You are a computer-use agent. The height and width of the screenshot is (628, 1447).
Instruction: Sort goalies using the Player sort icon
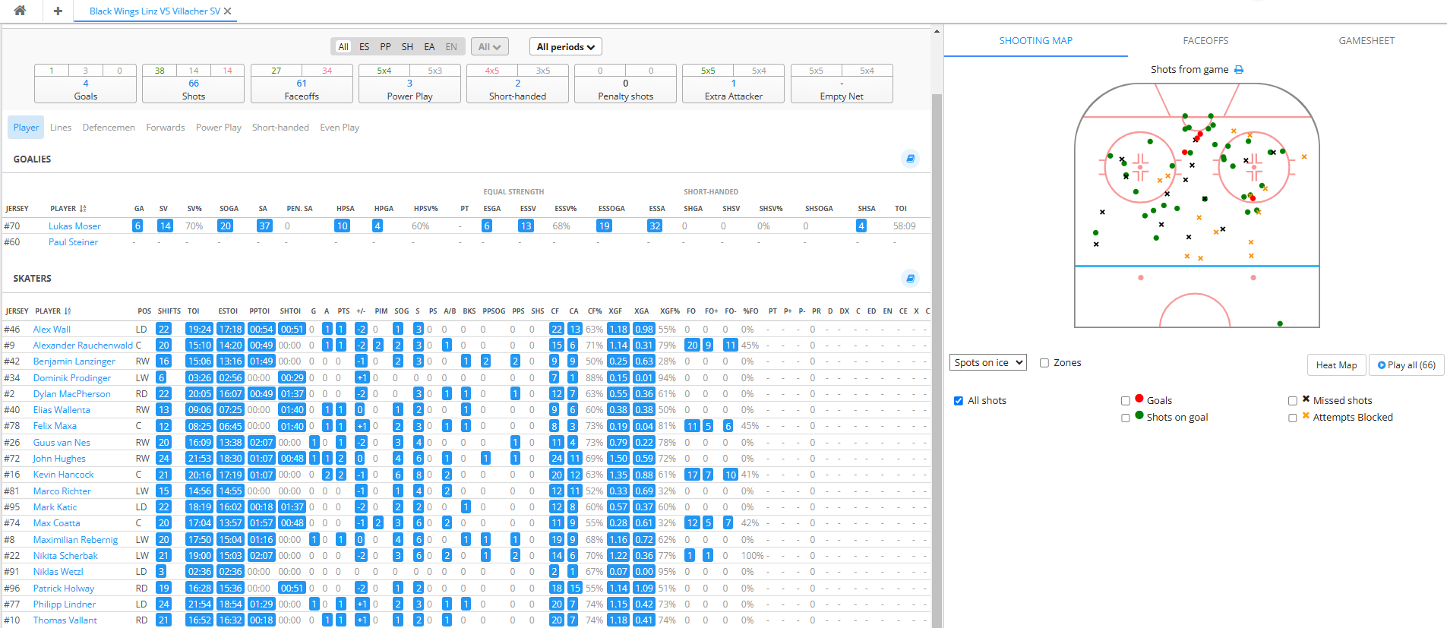83,209
